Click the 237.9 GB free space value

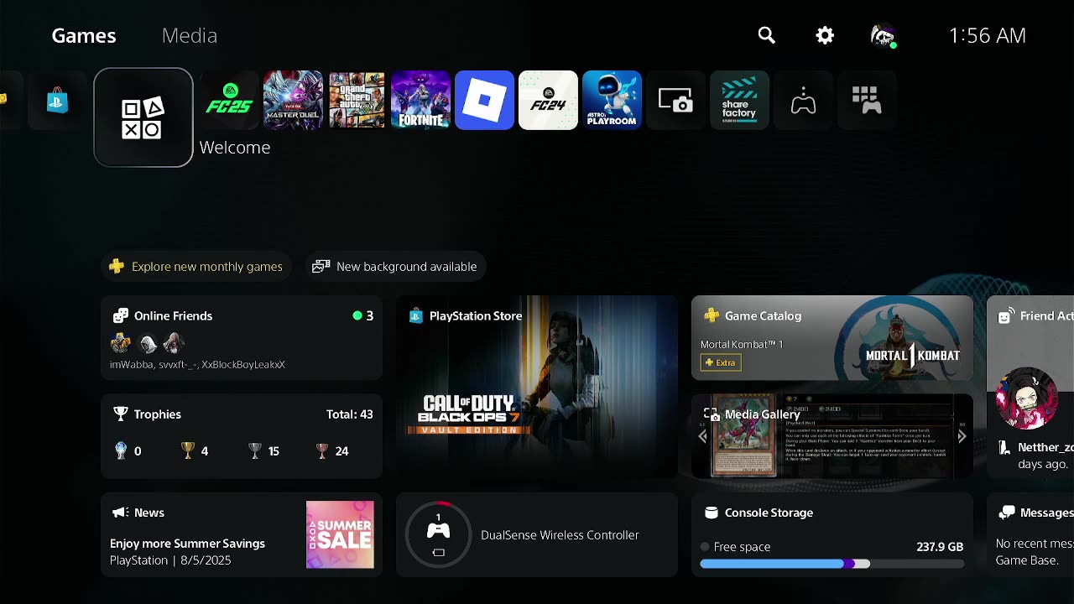940,547
